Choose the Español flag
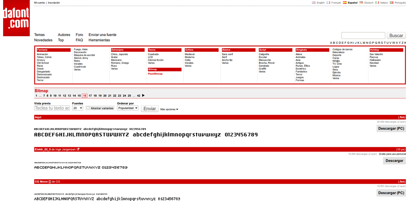The image size is (409, 201). [345, 2]
